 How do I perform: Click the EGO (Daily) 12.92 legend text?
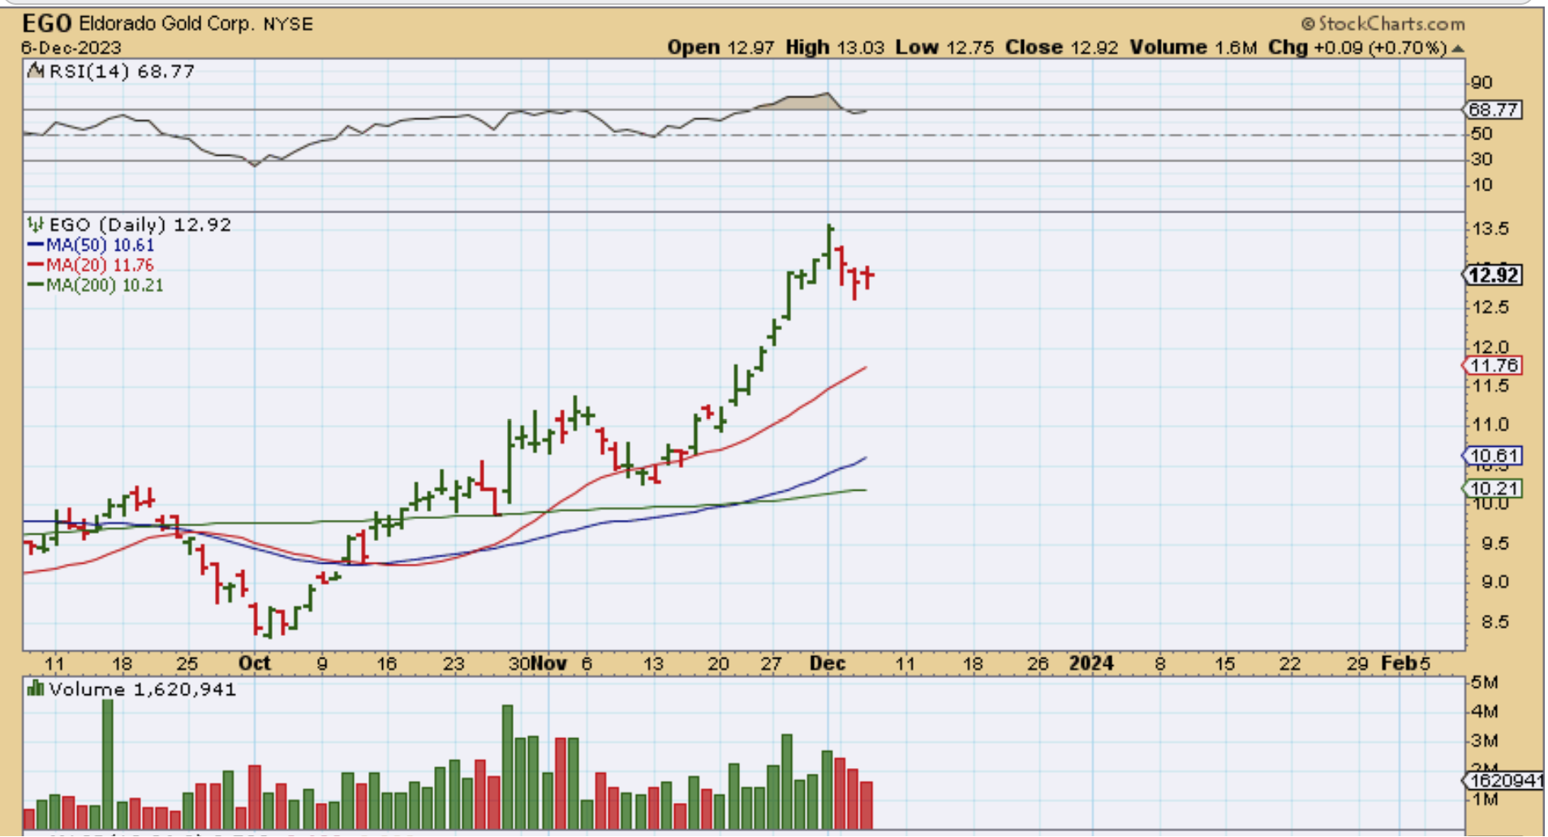tap(140, 225)
